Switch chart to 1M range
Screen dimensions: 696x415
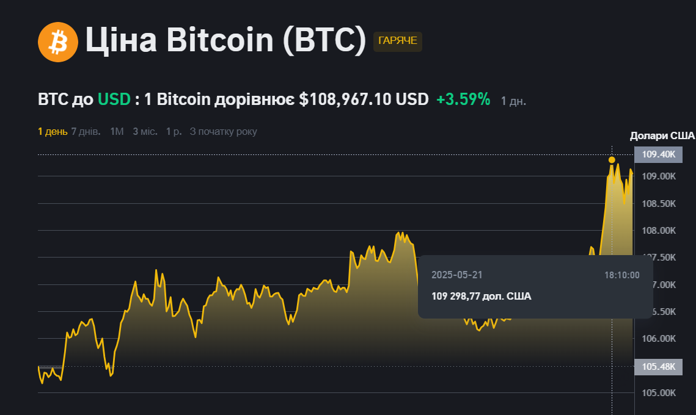click(117, 131)
